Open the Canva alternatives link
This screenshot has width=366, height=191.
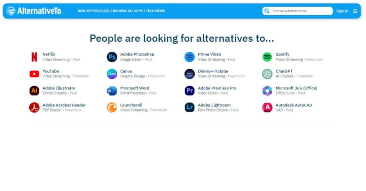point(126,71)
